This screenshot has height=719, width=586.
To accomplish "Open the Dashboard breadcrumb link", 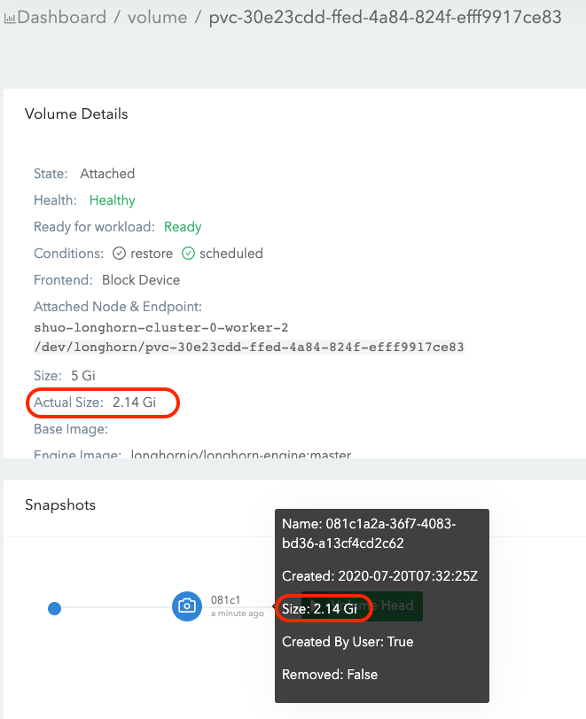I will pyautogui.click(x=62, y=17).
